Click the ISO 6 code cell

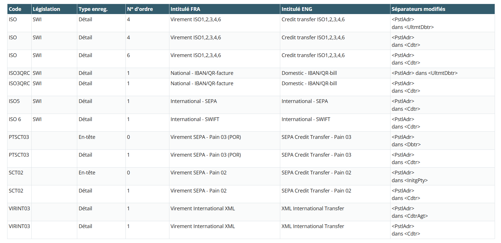pos(15,119)
